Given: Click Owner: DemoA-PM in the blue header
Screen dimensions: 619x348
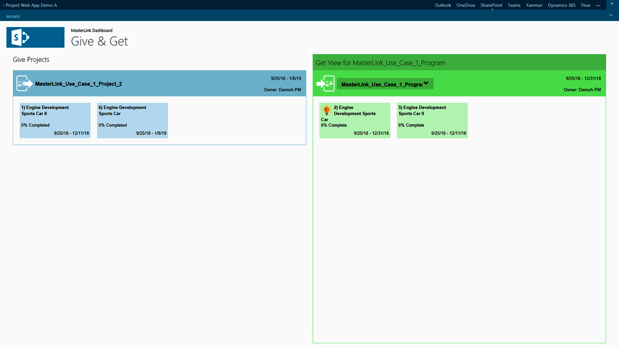Looking at the screenshot, I should pyautogui.click(x=282, y=90).
